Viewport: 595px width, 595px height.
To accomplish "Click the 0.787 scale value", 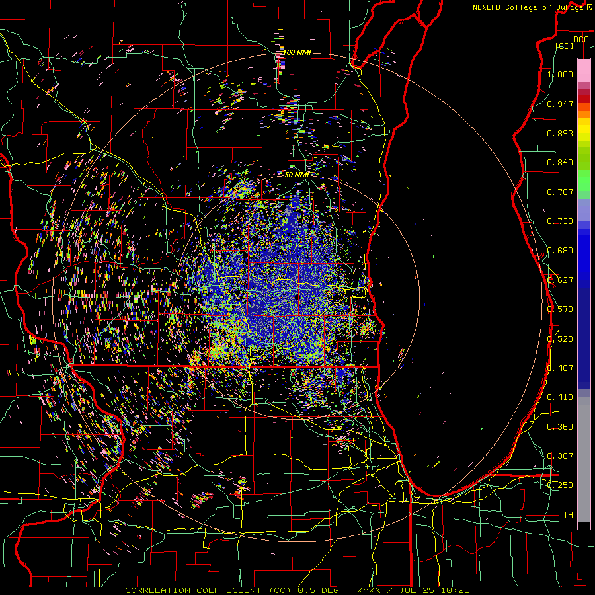I will click(x=560, y=192).
